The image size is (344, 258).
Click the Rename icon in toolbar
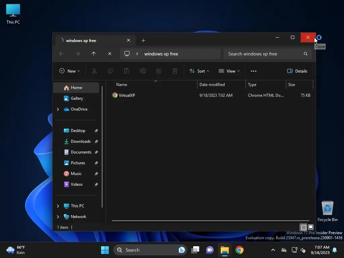142,71
